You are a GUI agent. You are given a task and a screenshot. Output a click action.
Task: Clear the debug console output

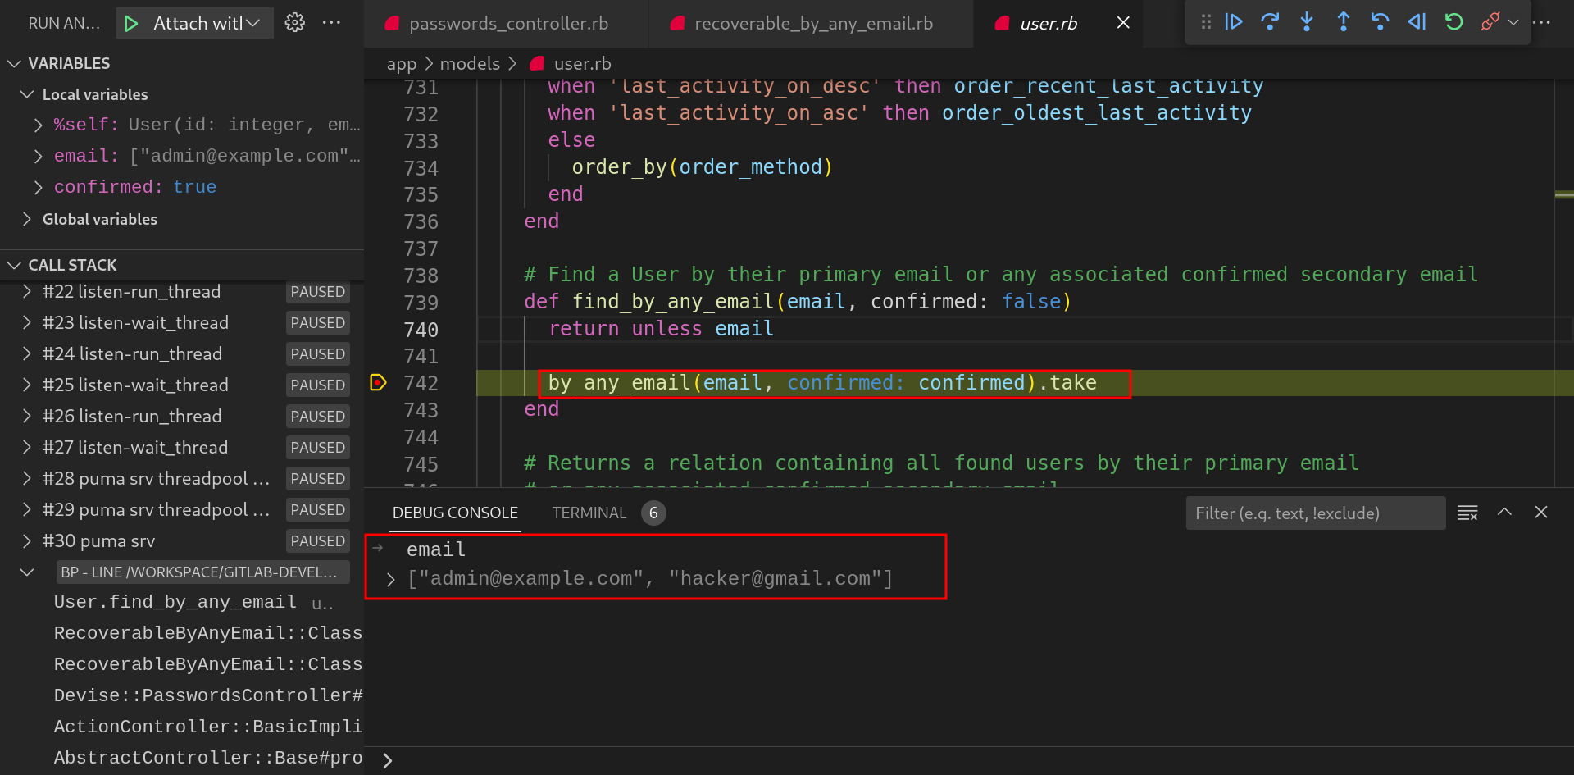pos(1467,513)
